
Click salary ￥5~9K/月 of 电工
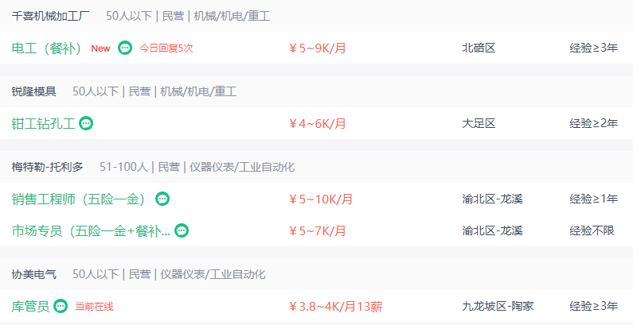[318, 48]
